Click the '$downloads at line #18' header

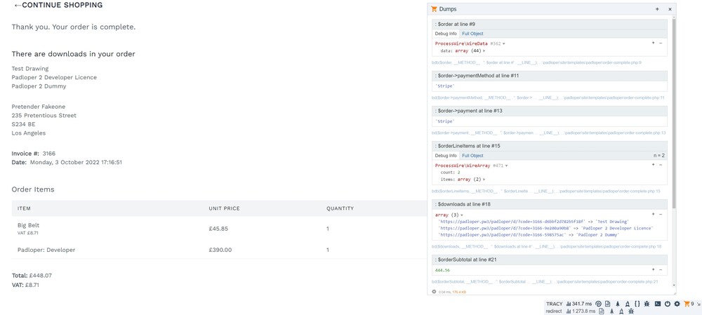coord(550,204)
